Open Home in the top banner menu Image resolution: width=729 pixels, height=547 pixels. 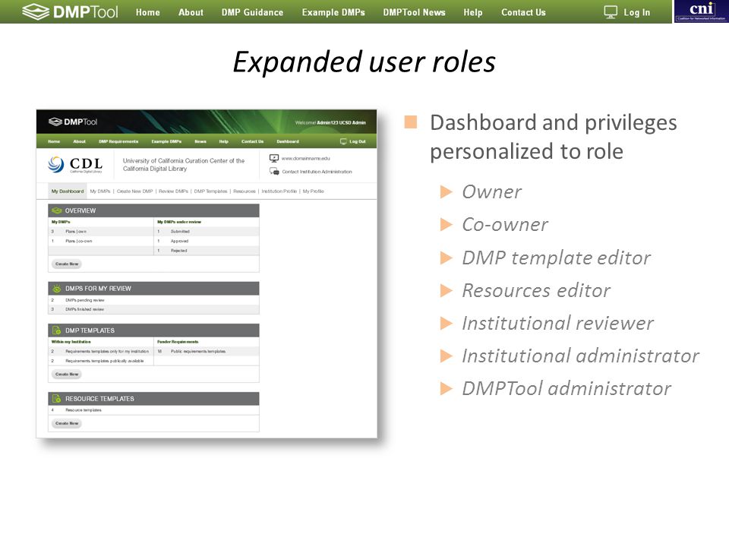click(x=148, y=13)
